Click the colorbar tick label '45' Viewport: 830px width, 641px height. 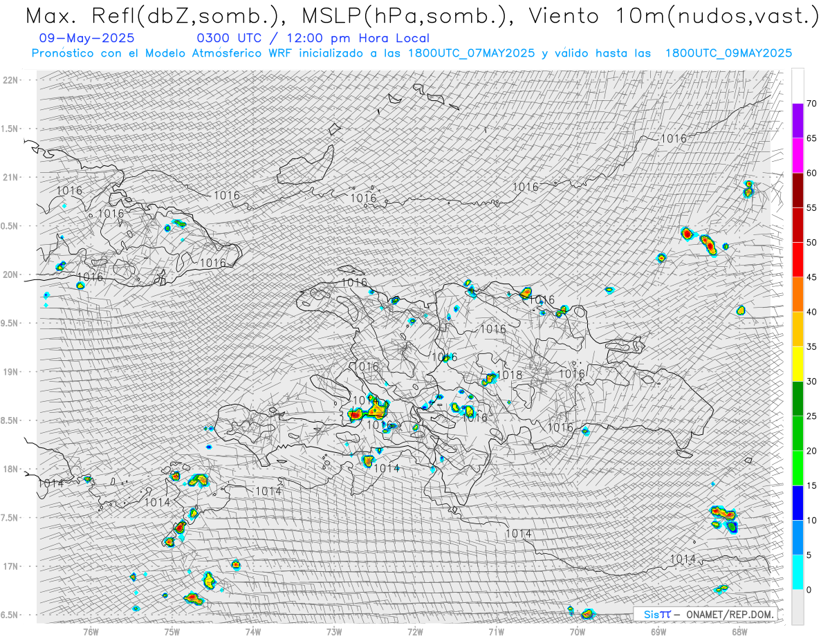(811, 277)
